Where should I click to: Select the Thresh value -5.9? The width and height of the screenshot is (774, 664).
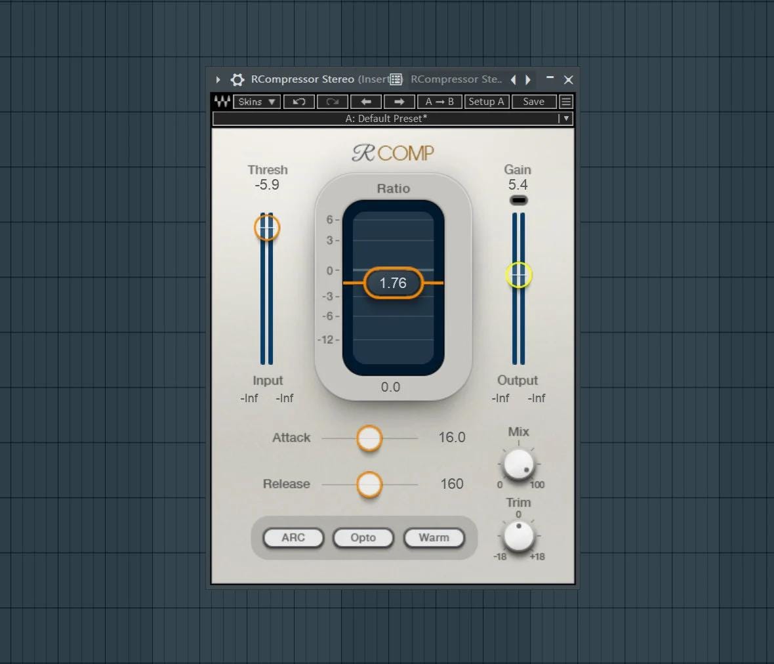[267, 184]
